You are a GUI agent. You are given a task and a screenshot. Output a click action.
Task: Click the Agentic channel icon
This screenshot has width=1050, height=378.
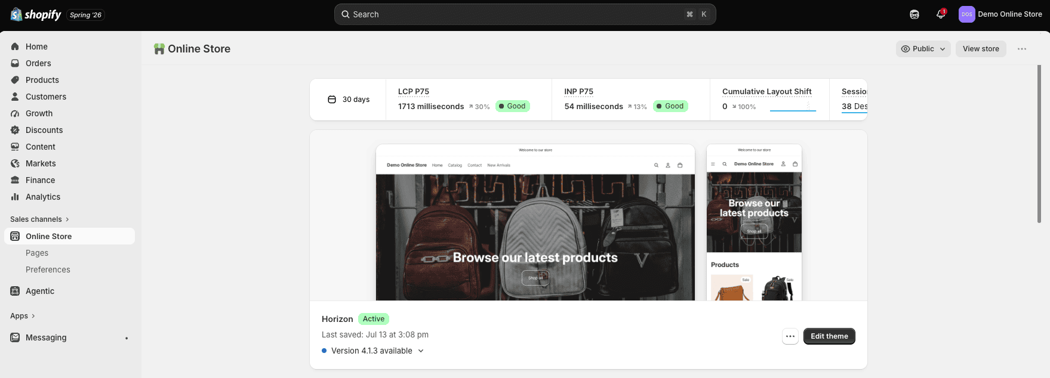[x=15, y=291]
